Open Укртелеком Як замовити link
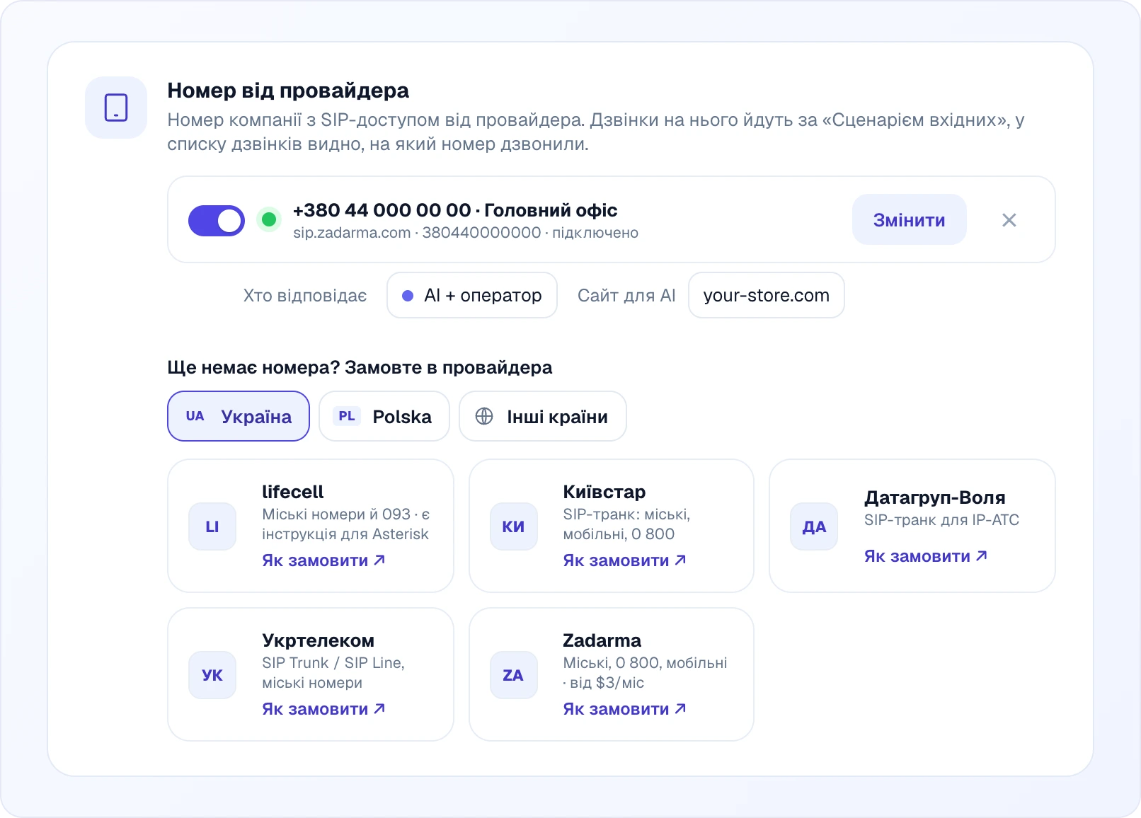The height and width of the screenshot is (818, 1141). [323, 709]
